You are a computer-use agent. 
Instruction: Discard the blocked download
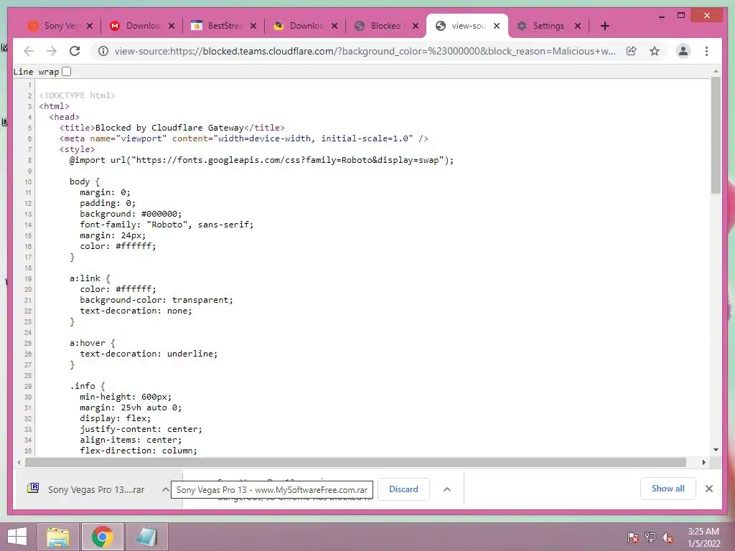[403, 489]
